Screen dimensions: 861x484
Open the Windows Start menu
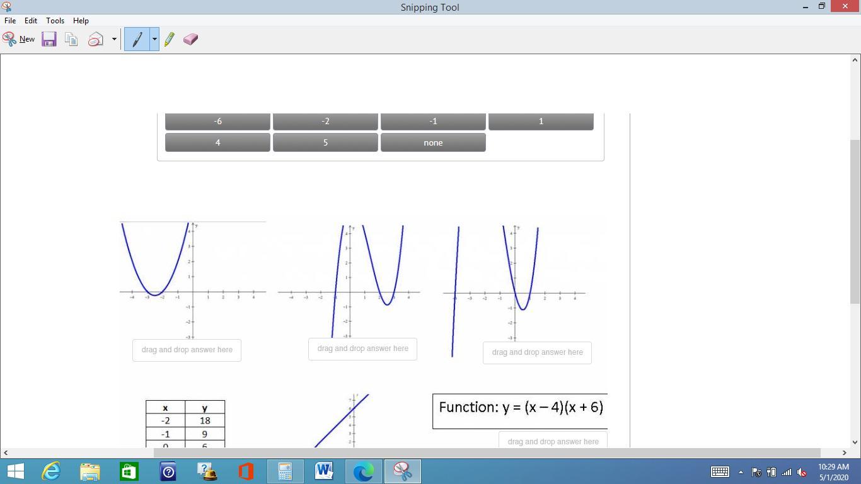pos(15,471)
